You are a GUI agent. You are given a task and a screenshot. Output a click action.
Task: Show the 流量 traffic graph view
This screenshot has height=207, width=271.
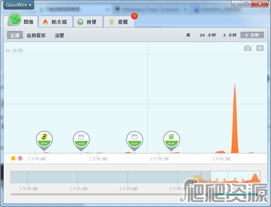click(x=59, y=35)
